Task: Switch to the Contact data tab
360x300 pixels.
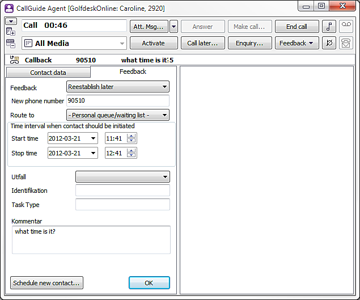Action: pyautogui.click(x=48, y=73)
